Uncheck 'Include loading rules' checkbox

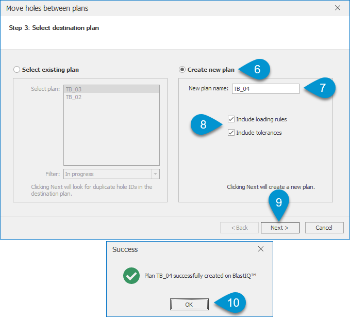pyautogui.click(x=231, y=119)
